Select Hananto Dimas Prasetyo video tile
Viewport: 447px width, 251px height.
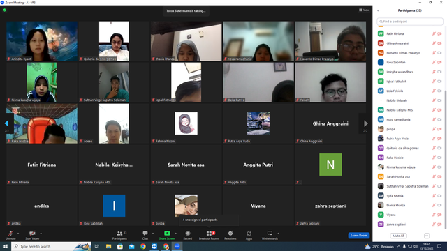[330, 41]
